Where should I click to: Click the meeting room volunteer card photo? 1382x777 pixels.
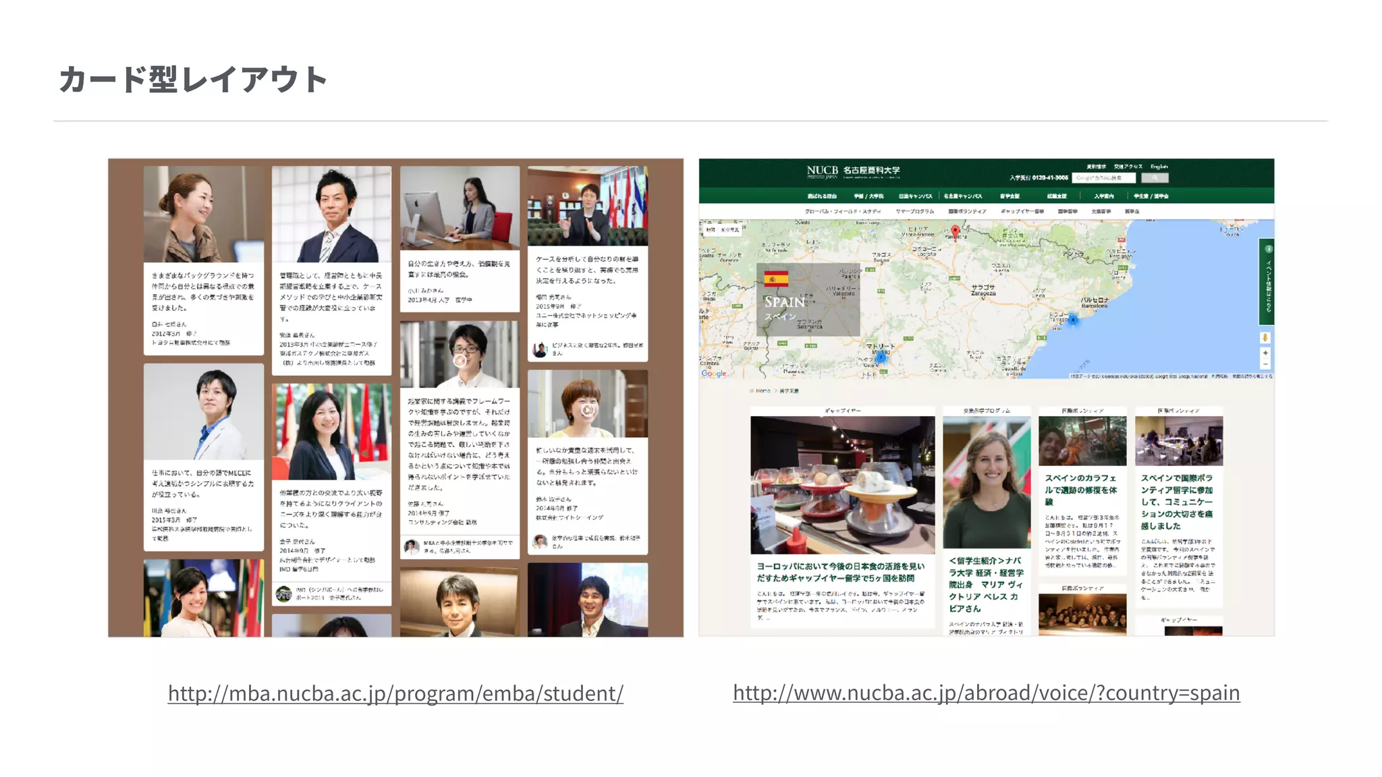click(1178, 441)
